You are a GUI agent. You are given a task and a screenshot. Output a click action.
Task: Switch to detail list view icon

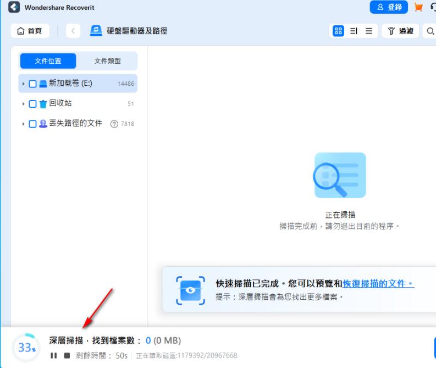tap(354, 31)
